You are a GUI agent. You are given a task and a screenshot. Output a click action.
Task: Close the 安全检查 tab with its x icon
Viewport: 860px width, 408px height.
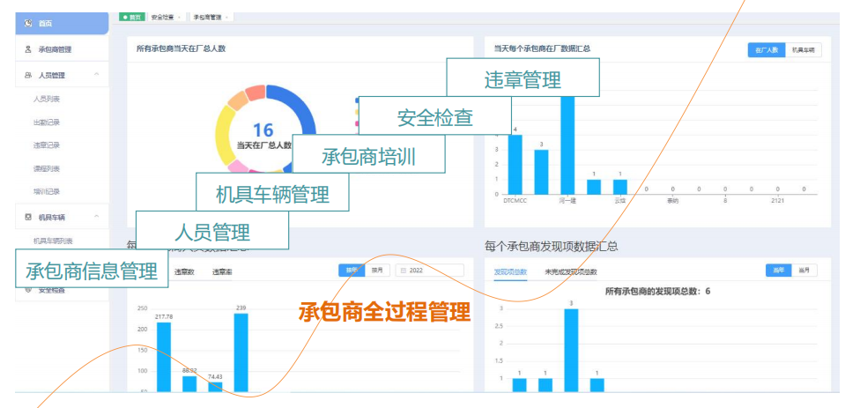tap(180, 17)
